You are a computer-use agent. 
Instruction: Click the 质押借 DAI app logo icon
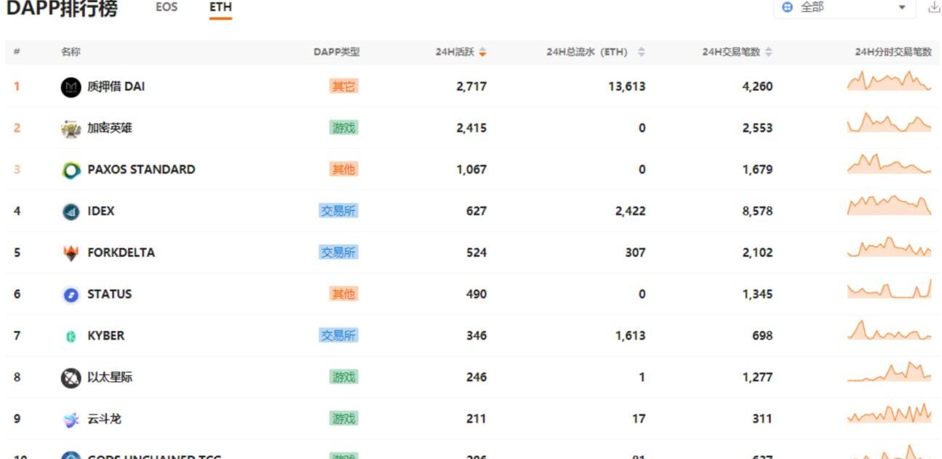[x=71, y=87]
